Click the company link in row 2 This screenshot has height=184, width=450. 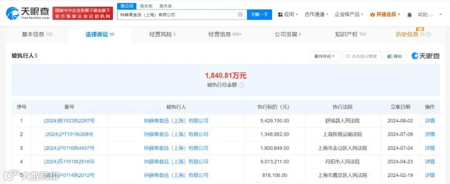pos(176,134)
